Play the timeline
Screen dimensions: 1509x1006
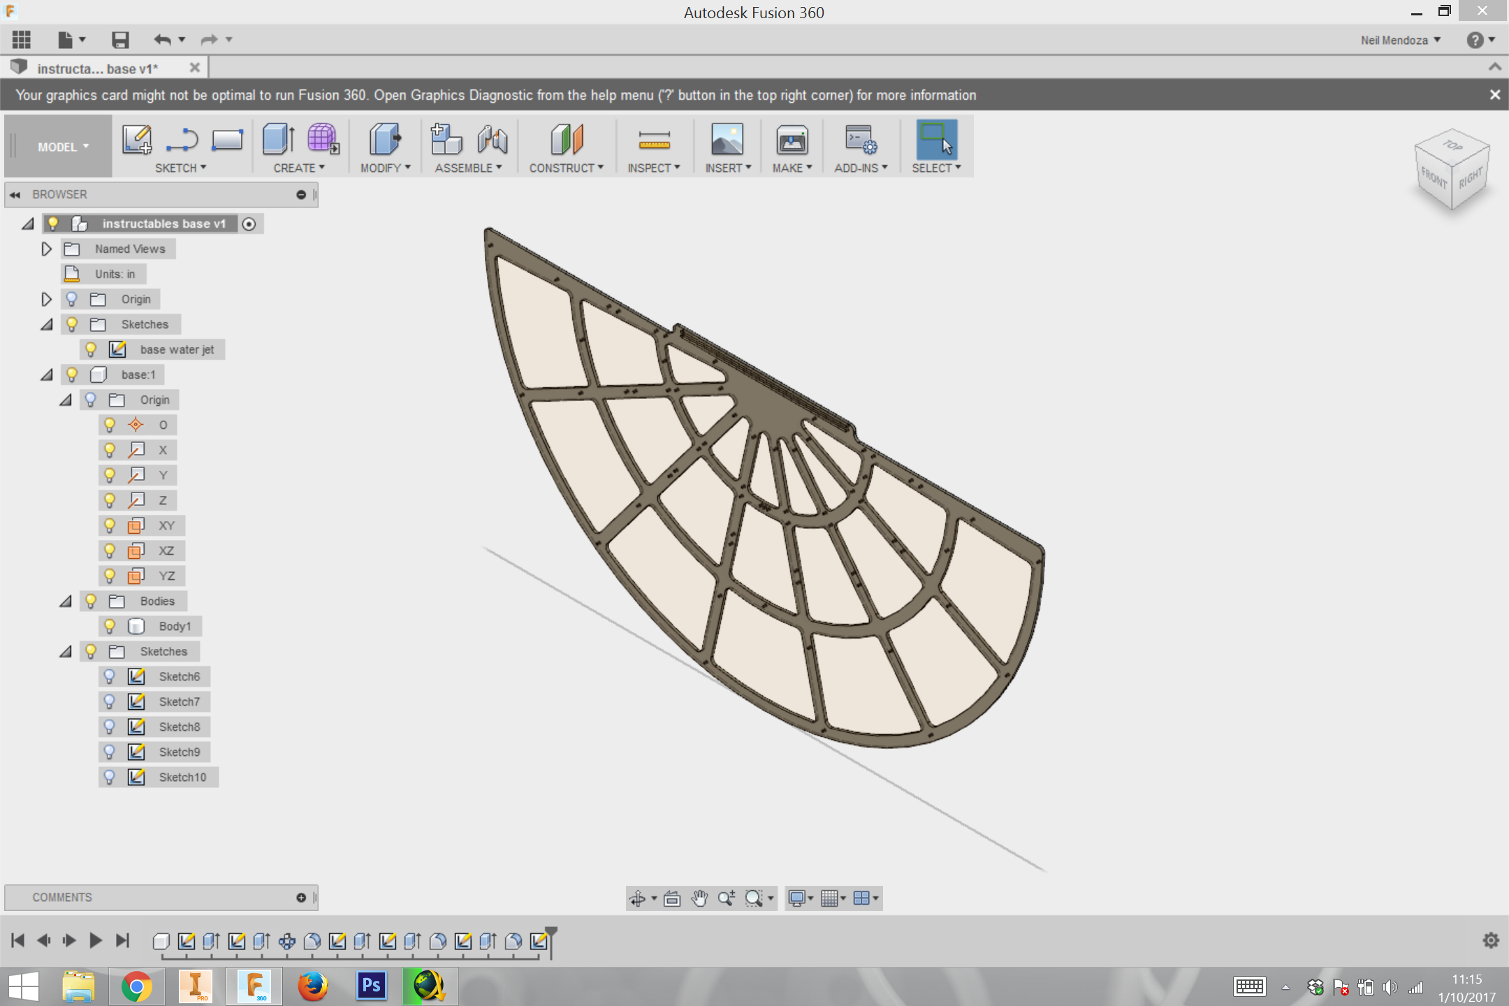(96, 940)
